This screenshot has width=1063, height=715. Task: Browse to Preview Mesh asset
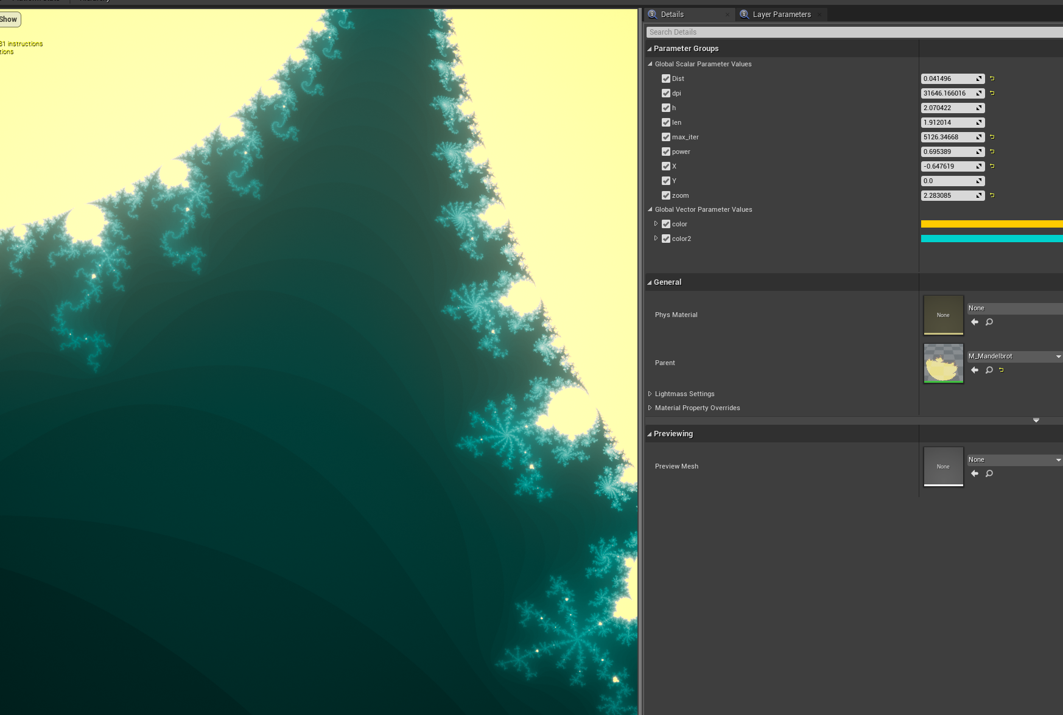tap(989, 473)
